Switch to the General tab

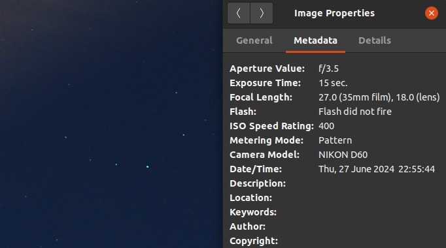(254, 40)
